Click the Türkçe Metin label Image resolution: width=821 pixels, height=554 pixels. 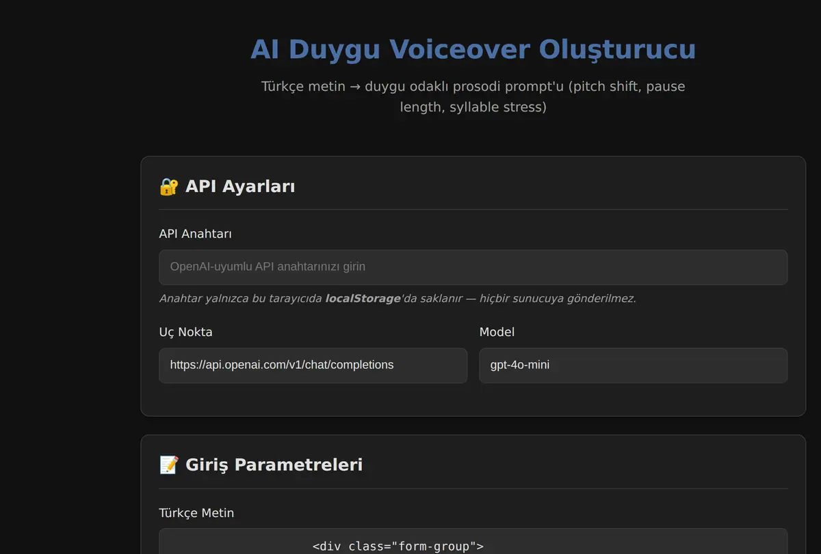tap(196, 513)
